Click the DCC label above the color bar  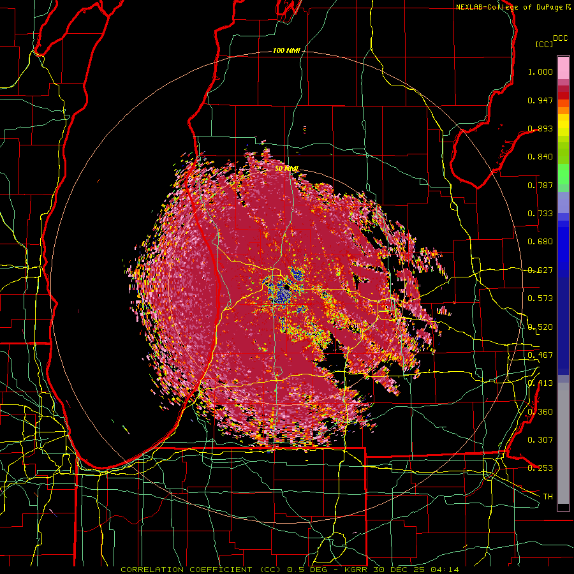pos(560,38)
